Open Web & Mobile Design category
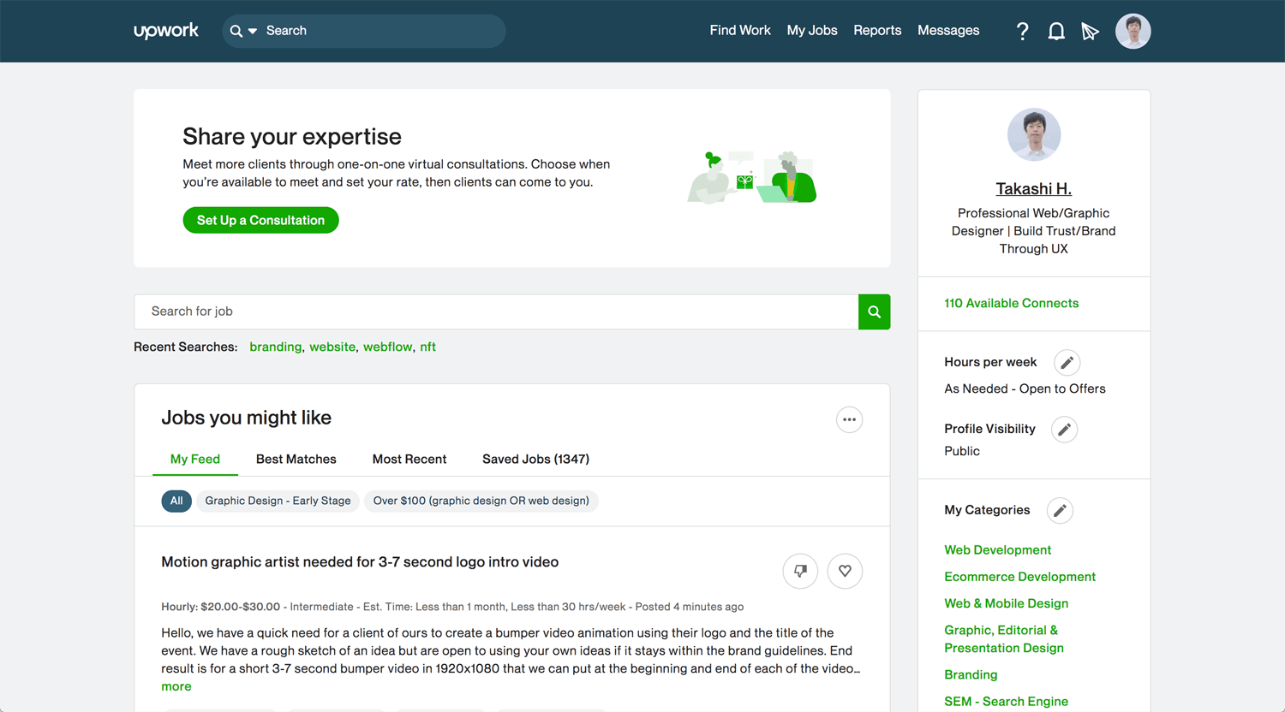The height and width of the screenshot is (712, 1285). tap(1006, 603)
